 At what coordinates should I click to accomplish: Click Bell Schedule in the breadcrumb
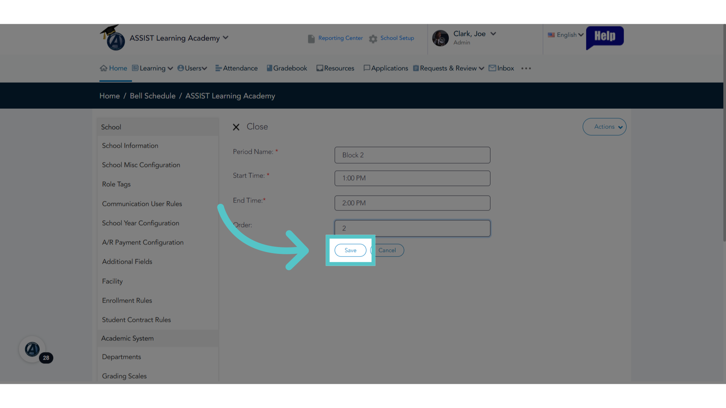153,96
